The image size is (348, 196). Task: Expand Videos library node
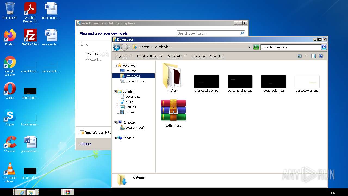pos(118,112)
